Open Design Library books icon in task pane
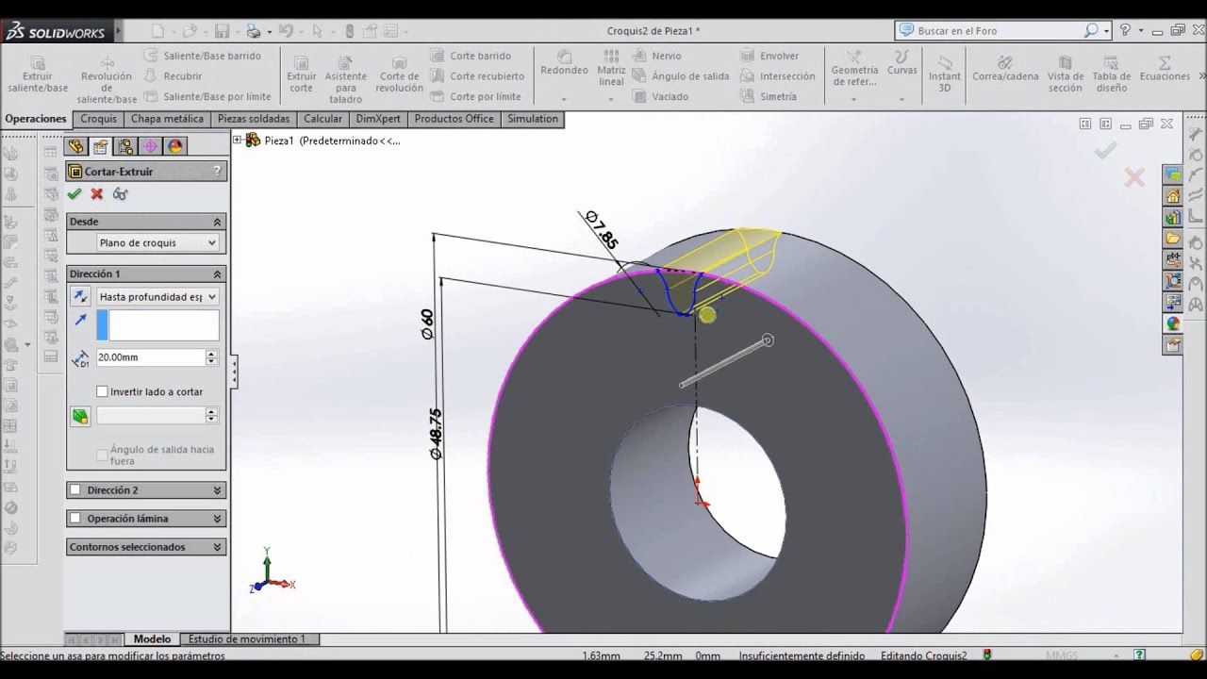Viewport: 1207px width, 679px height. tap(1173, 217)
